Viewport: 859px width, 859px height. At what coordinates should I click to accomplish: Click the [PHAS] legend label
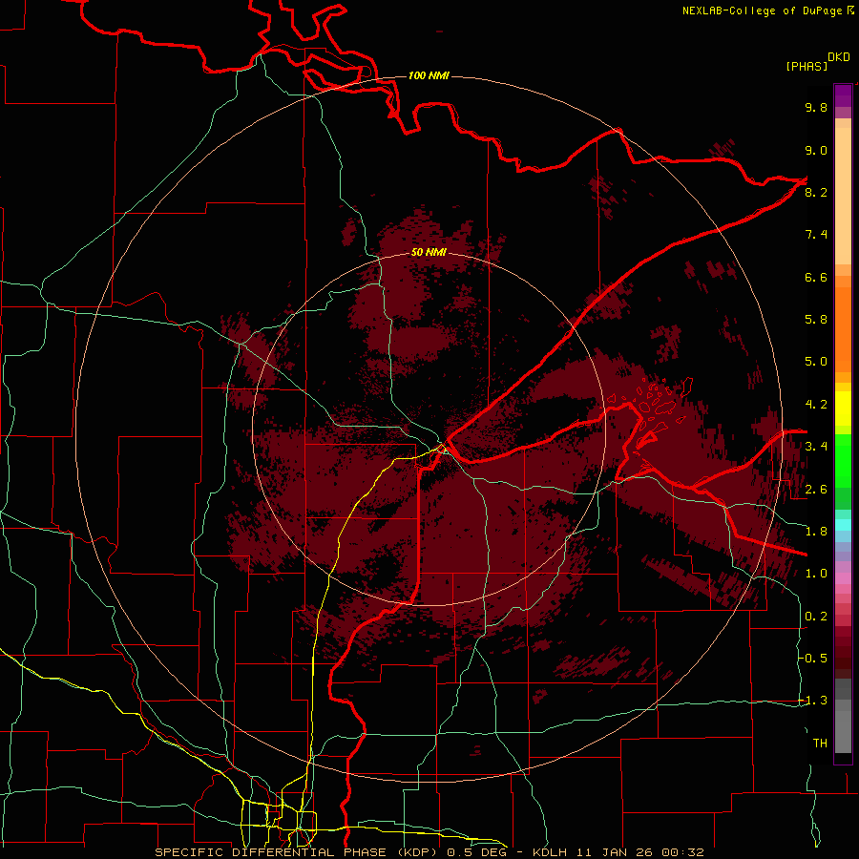tap(807, 66)
